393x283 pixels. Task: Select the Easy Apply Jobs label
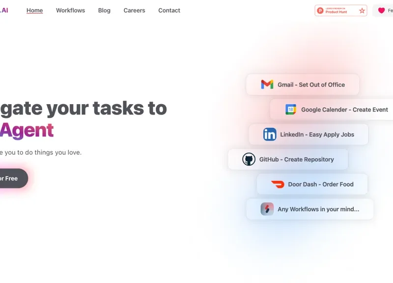(331, 135)
